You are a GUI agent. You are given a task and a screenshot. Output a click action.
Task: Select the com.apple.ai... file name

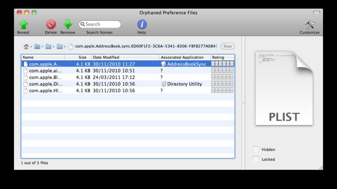click(46, 71)
